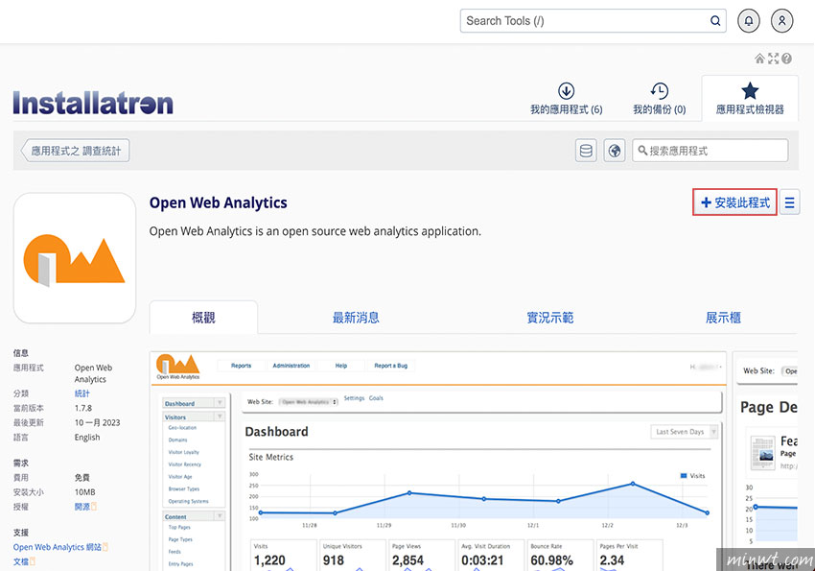Screen dimensions: 815x571
Task: Go back via 應用程式之 調查統計 breadcrumb
Action: coord(76,151)
